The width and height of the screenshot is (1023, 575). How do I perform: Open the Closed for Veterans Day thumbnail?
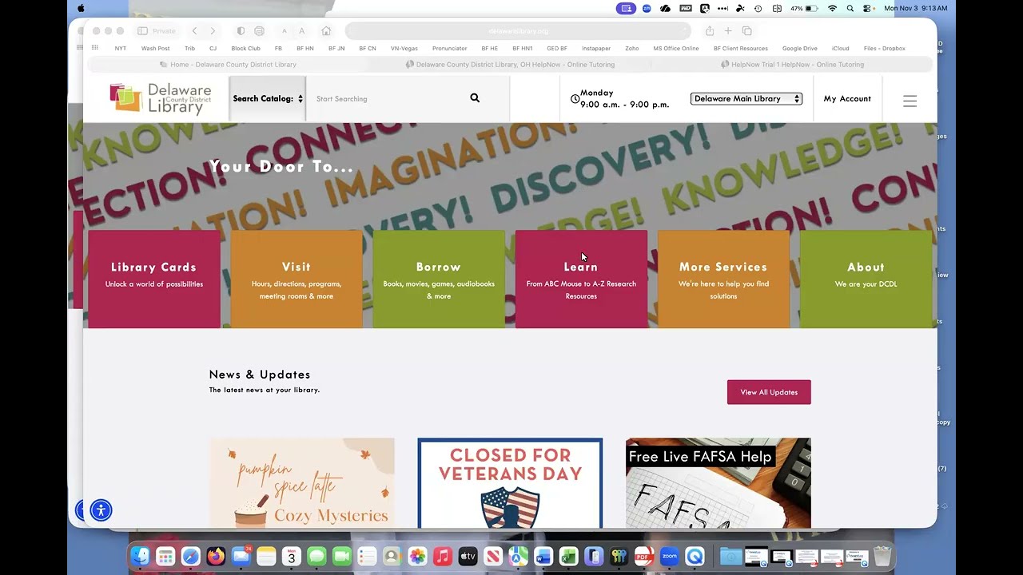510,482
